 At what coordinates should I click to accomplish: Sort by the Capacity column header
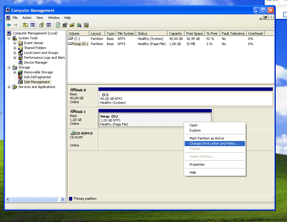click(176, 33)
